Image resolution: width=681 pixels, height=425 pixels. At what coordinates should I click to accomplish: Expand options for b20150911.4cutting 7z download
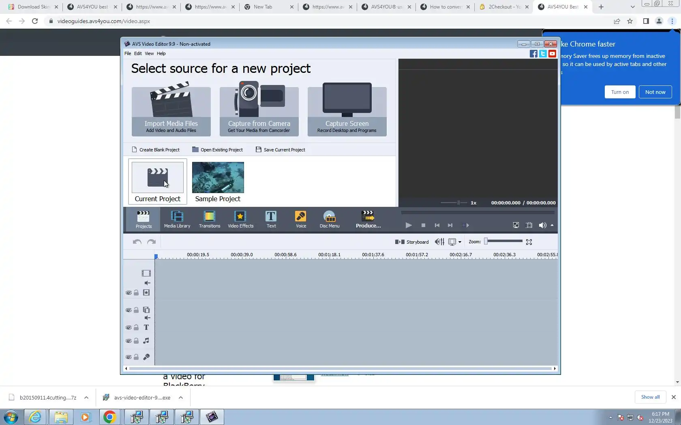coord(86,397)
